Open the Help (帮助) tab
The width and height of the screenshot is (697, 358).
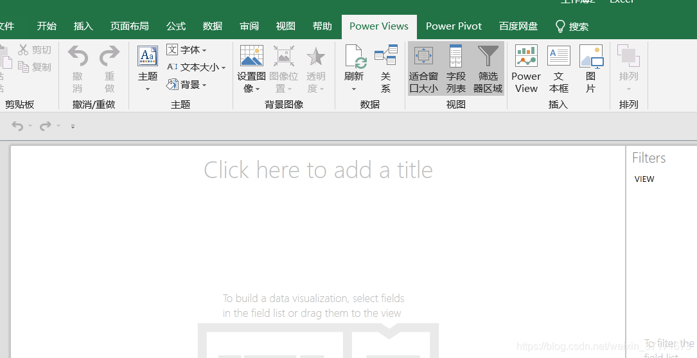322,26
